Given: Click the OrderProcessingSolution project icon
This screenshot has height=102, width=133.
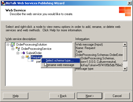Looking at the screenshot, I should [x=13, y=45].
